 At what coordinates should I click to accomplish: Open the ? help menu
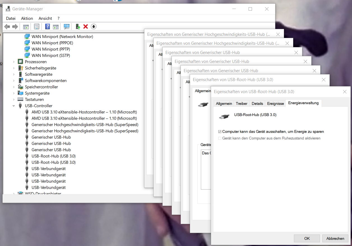pos(58,18)
